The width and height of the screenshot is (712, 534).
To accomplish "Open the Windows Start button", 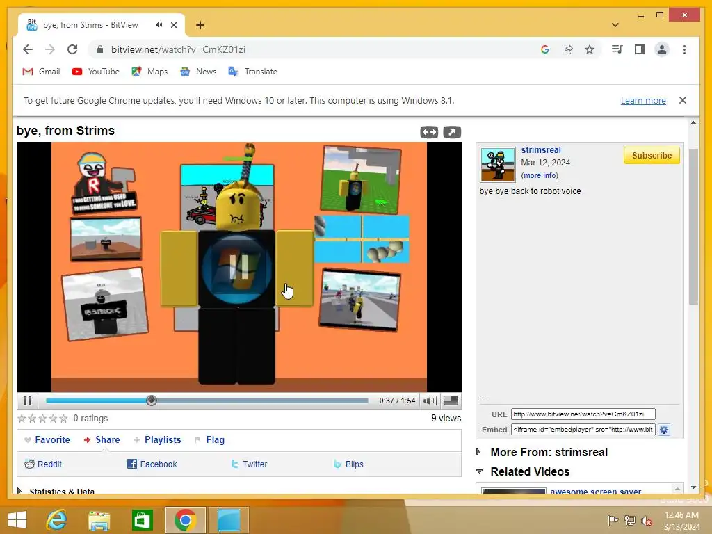I will 17,520.
